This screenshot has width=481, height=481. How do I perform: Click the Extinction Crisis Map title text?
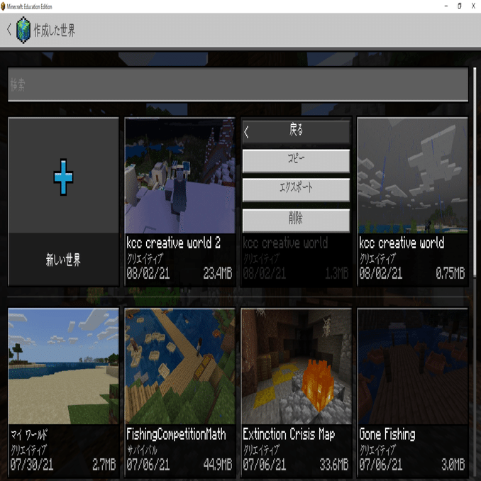point(289,434)
